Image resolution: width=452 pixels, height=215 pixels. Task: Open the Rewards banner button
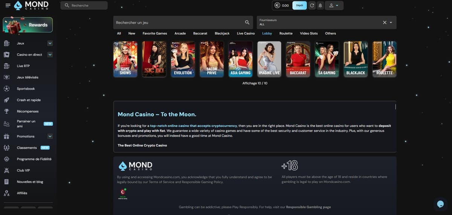coord(28,25)
